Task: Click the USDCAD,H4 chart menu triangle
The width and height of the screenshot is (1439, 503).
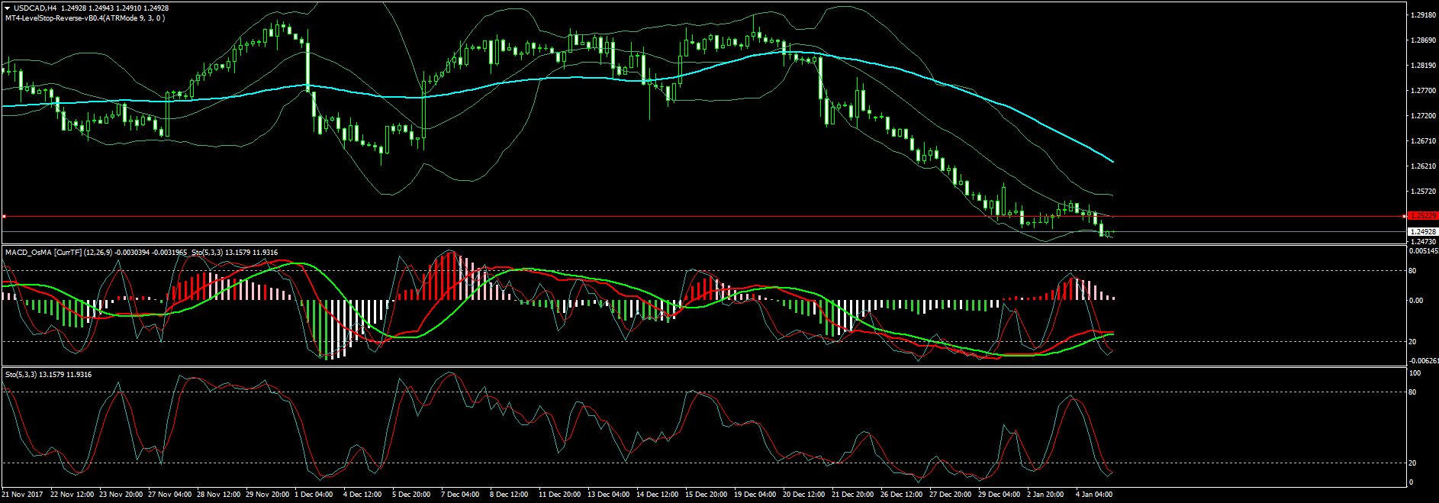Action: [7, 8]
